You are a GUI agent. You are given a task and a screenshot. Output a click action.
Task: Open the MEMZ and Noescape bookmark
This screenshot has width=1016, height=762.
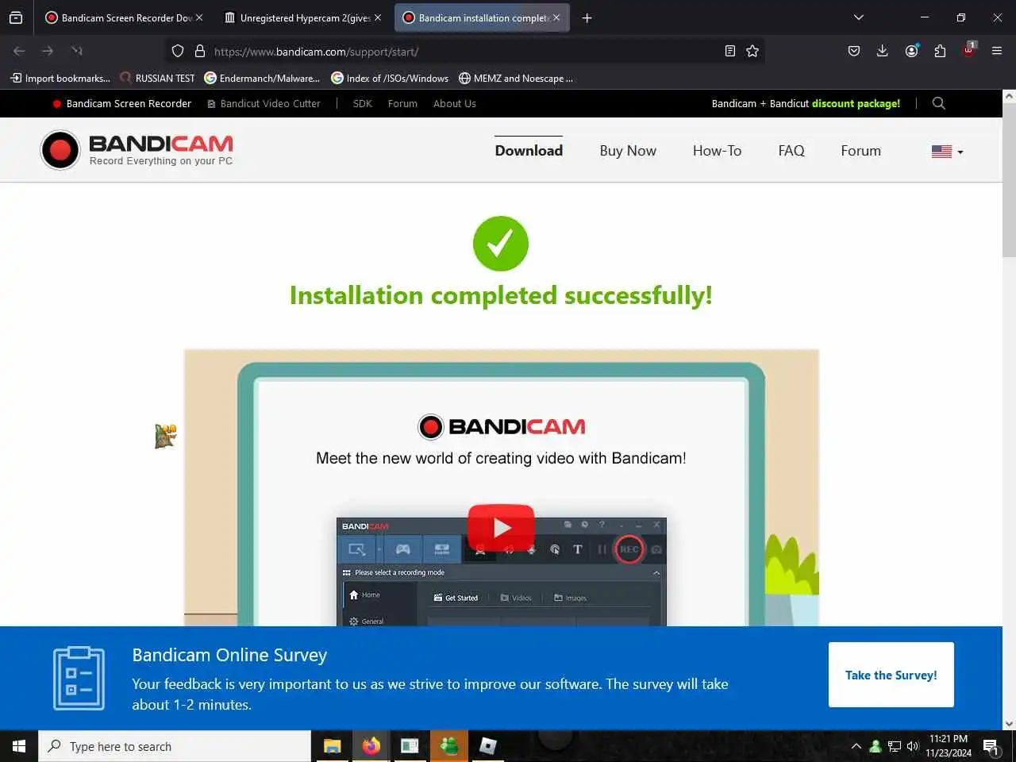tap(516, 78)
